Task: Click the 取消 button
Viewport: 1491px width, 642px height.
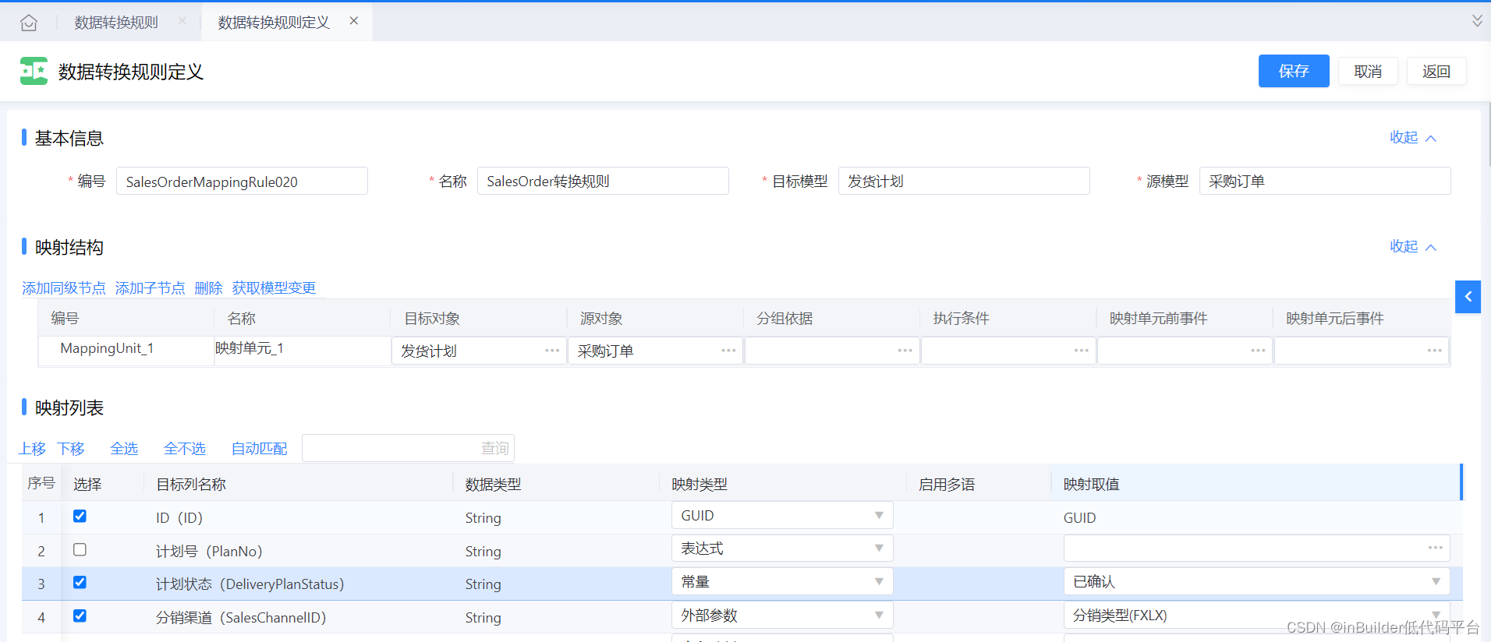Action: coord(1368,72)
